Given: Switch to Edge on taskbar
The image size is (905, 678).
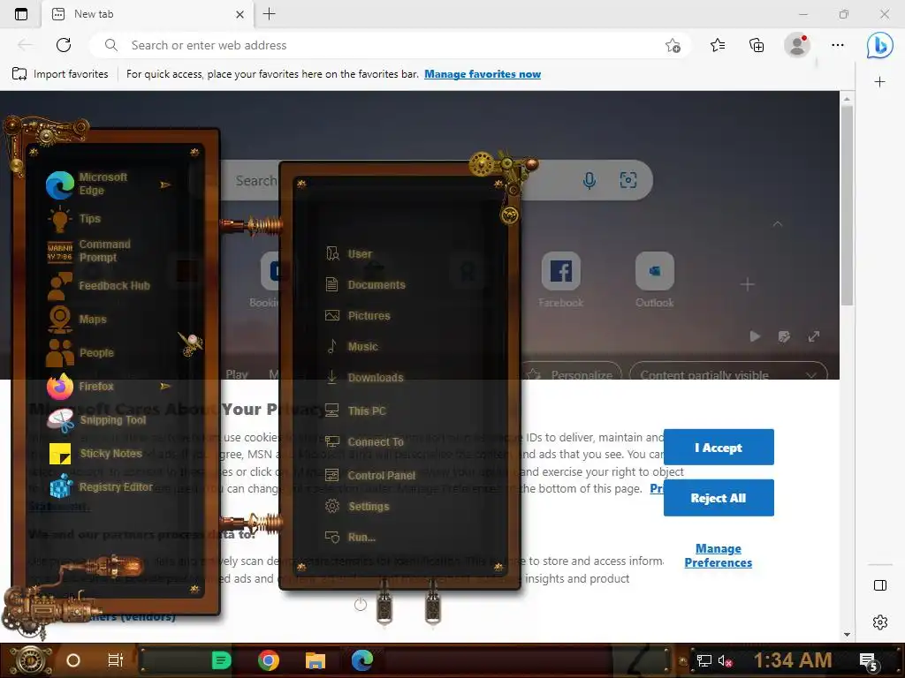Looking at the screenshot, I should 361,660.
